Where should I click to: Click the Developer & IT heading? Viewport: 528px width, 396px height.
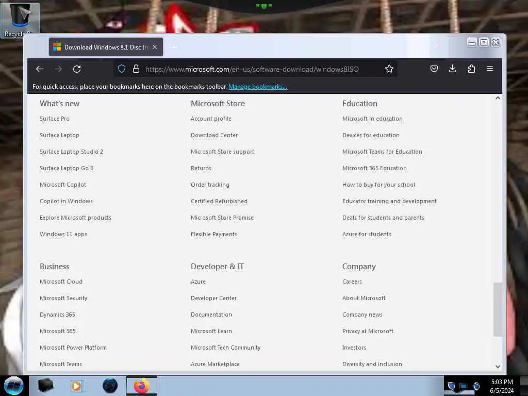tap(217, 267)
